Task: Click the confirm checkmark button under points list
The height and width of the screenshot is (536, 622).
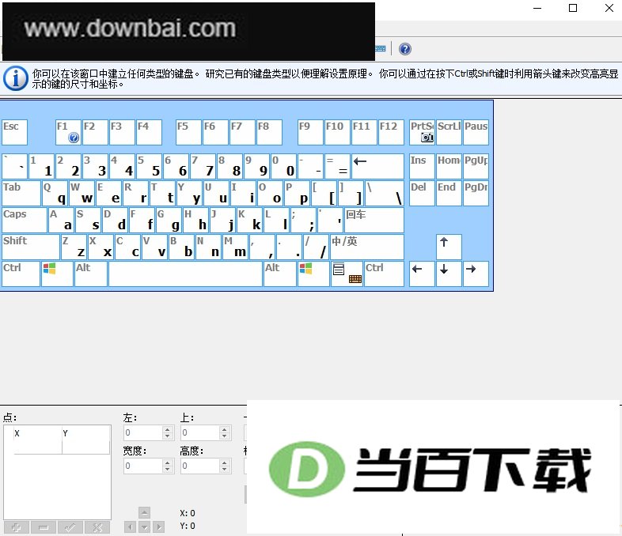Action: (70, 527)
